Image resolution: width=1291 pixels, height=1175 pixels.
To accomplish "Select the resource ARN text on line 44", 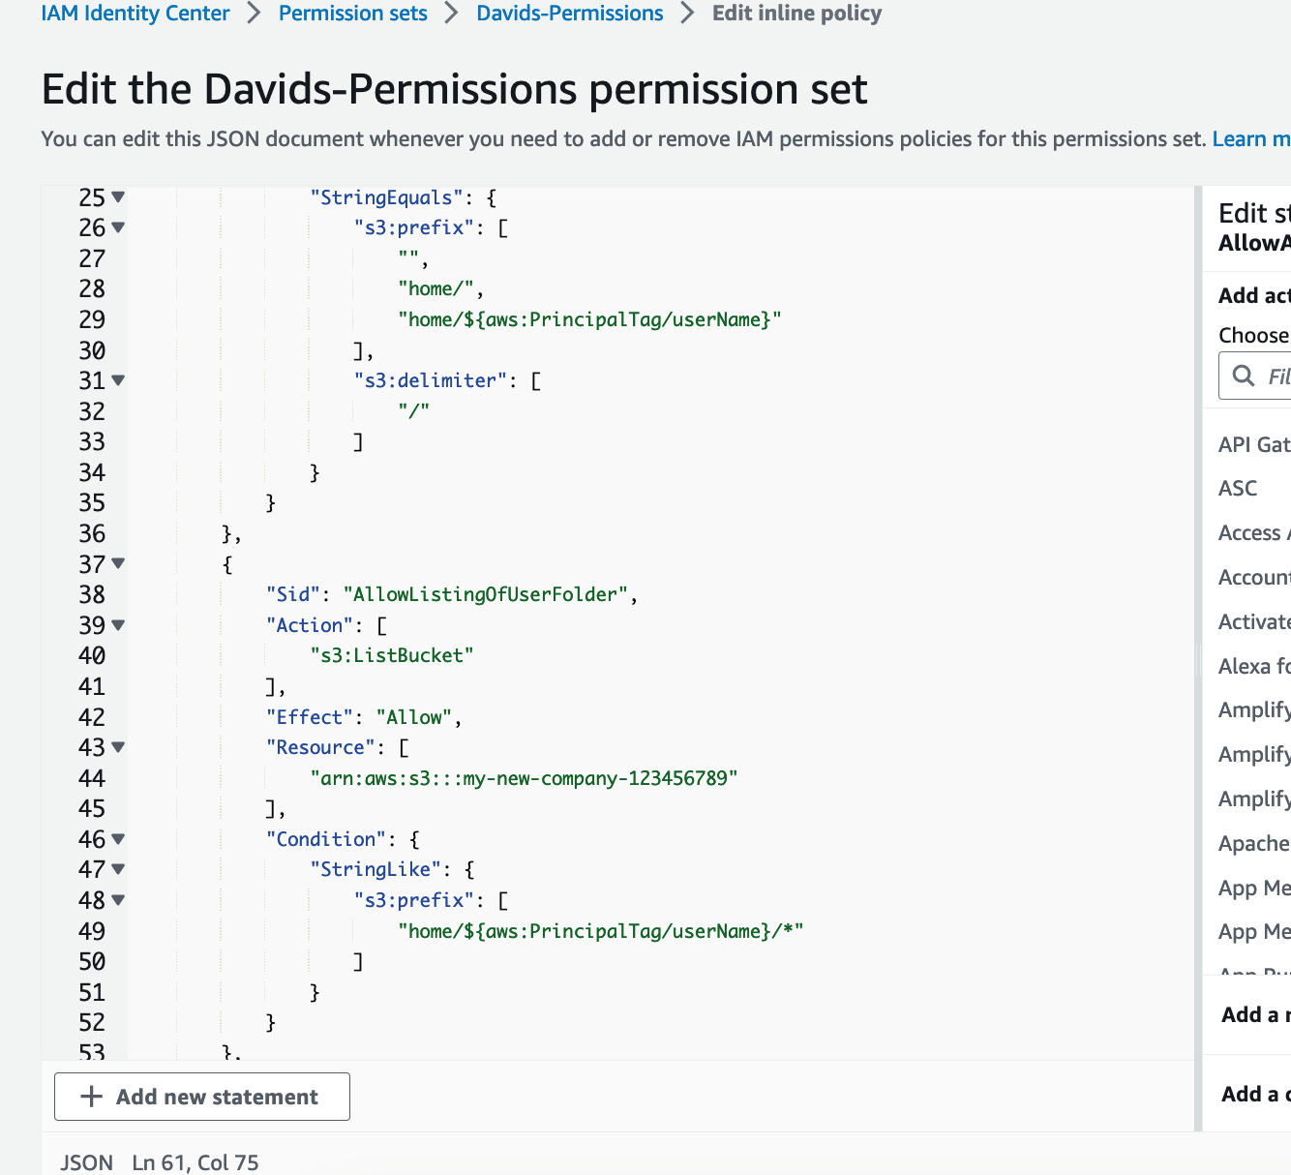I will tap(525, 777).
